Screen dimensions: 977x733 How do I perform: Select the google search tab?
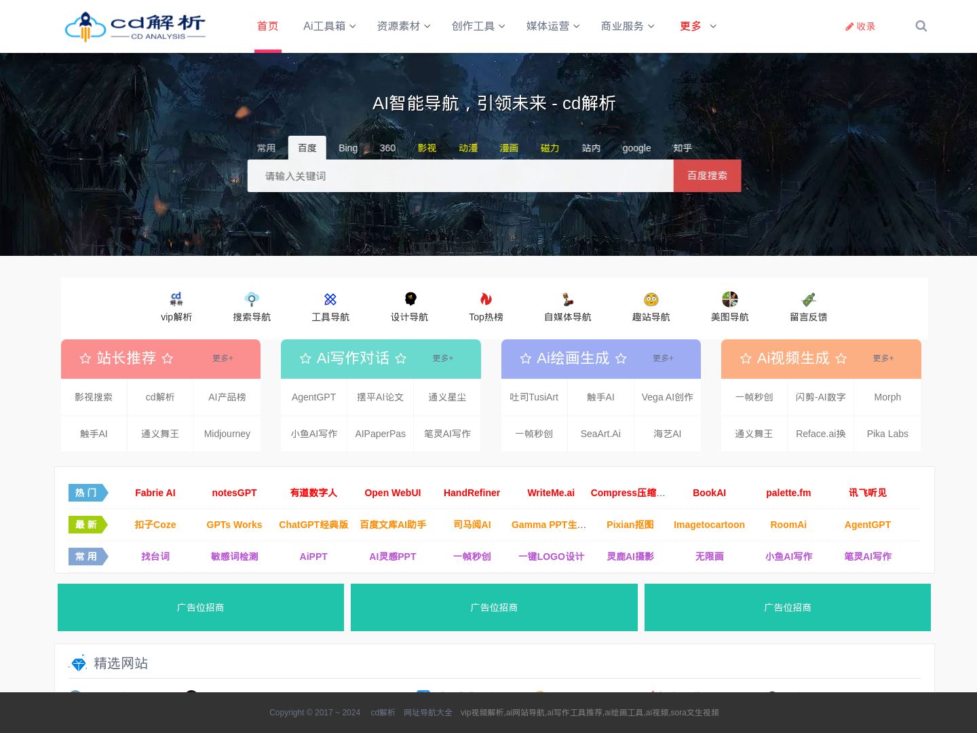pos(636,148)
